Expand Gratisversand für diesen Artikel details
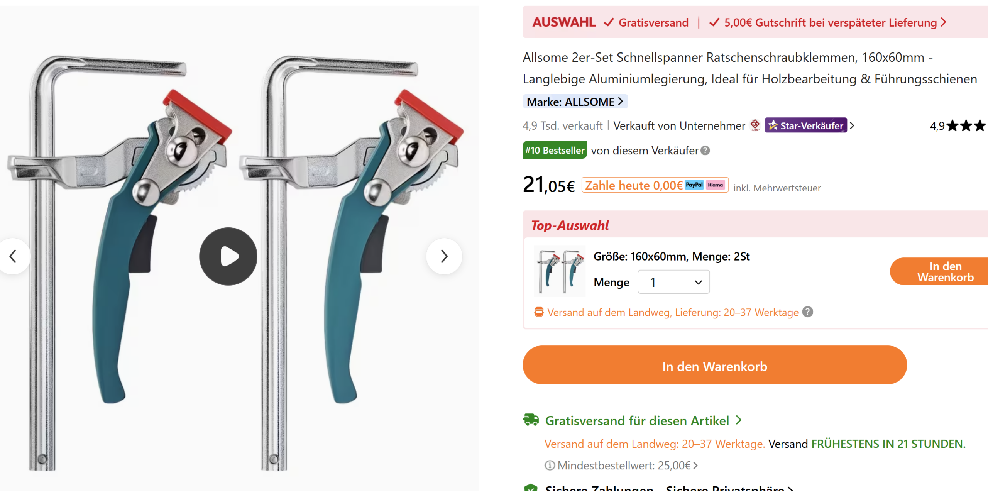Viewport: 988px width, 491px height. 643,420
